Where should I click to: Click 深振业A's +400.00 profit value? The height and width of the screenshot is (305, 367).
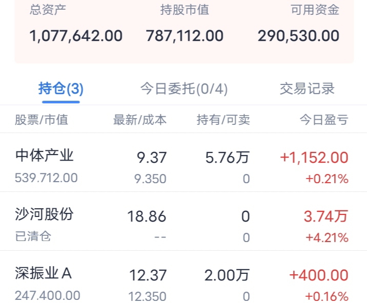pos(319,275)
